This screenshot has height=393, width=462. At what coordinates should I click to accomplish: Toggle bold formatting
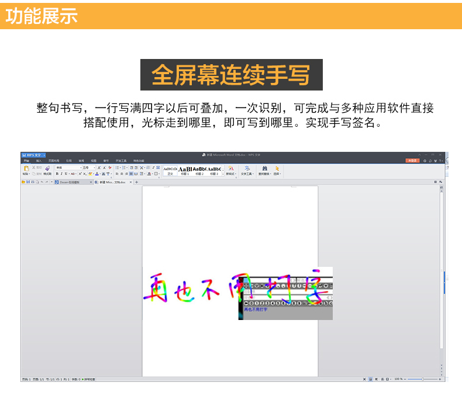[x=57, y=174]
